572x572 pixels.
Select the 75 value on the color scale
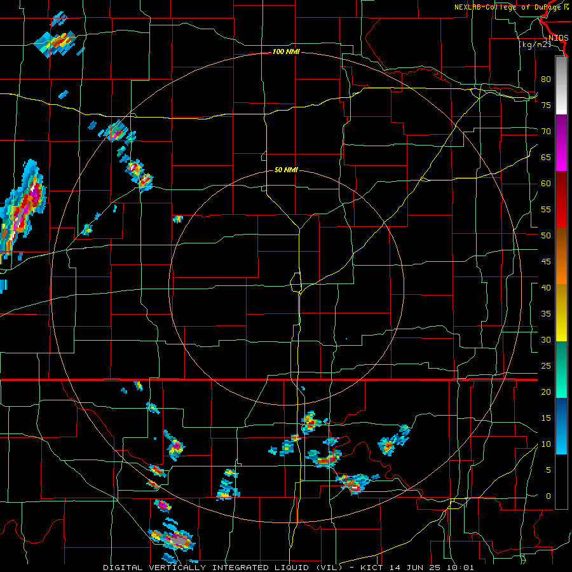pyautogui.click(x=546, y=105)
